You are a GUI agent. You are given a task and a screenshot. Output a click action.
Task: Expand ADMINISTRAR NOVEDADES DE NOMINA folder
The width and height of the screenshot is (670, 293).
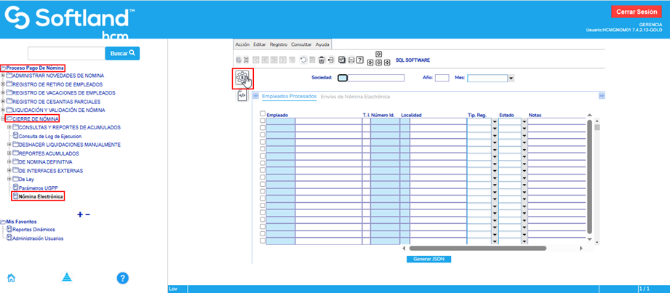[x=4, y=76]
